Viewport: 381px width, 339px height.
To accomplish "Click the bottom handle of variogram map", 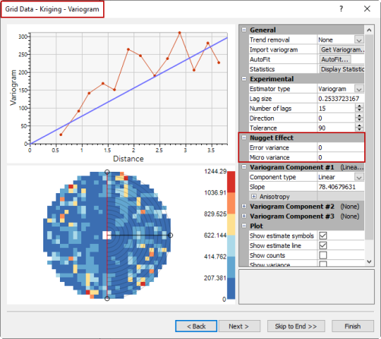I will tap(107, 299).
